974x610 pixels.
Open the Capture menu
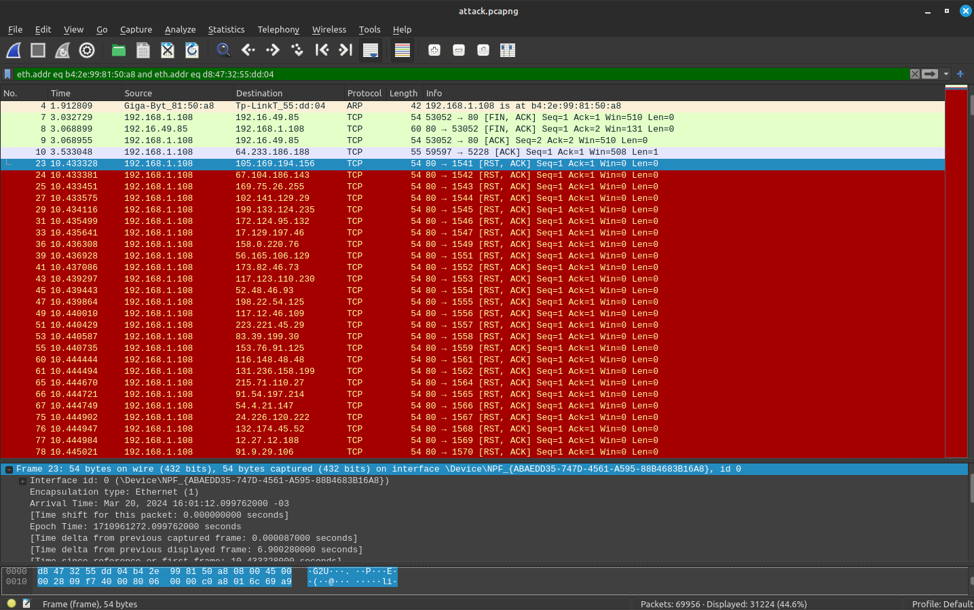(x=136, y=29)
